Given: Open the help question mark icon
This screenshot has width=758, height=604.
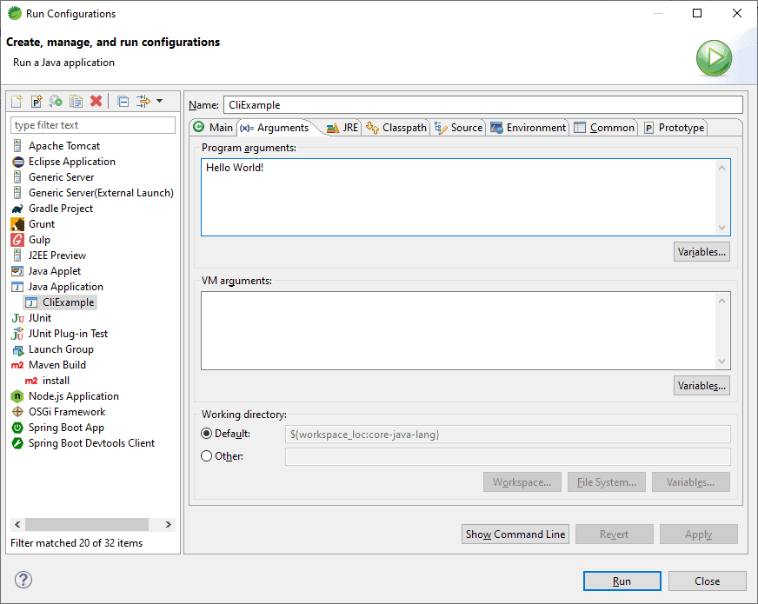Looking at the screenshot, I should click(23, 581).
